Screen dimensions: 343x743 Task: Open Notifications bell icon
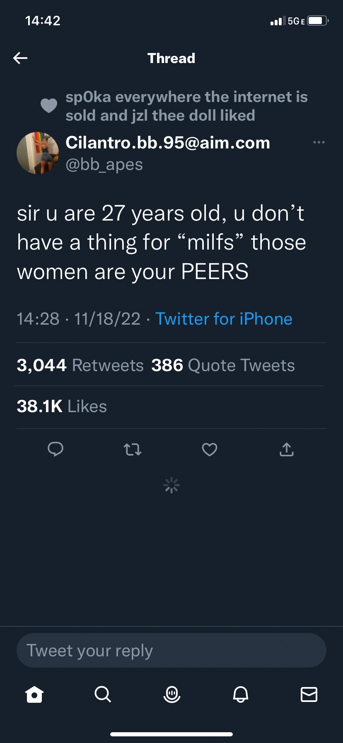pyautogui.click(x=241, y=694)
